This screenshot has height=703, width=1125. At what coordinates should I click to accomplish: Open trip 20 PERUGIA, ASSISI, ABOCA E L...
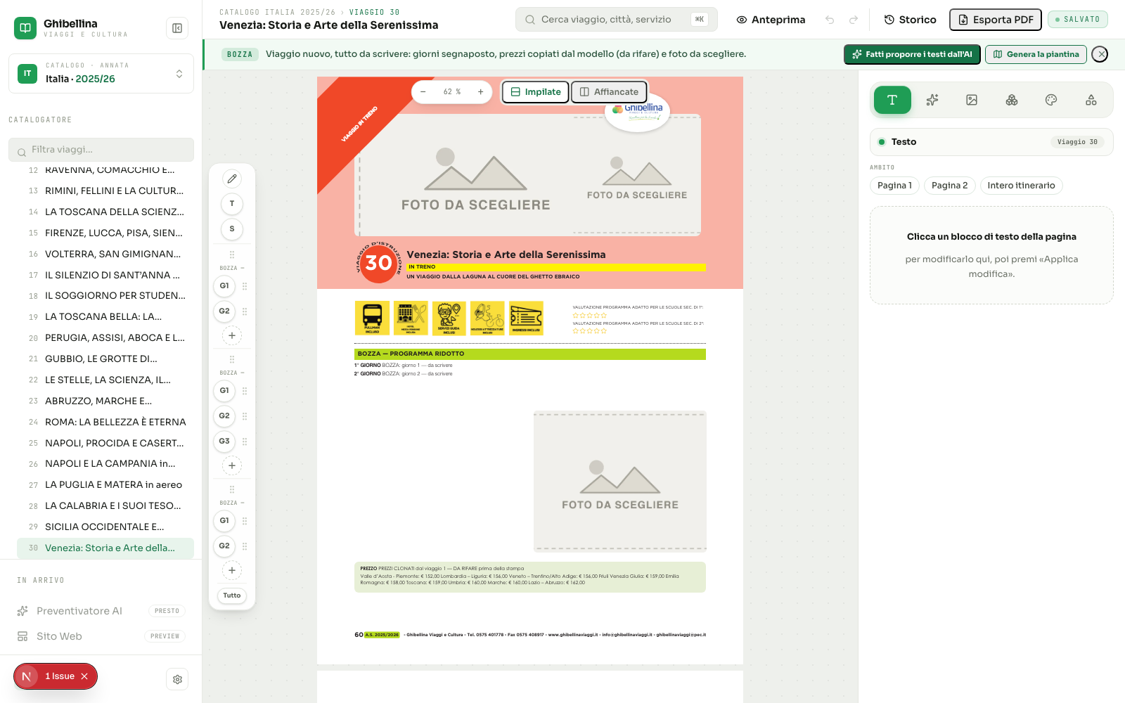coord(105,337)
